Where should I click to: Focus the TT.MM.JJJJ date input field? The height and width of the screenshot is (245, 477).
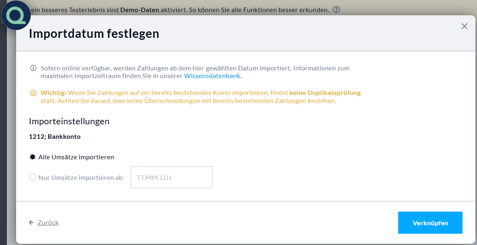171,177
